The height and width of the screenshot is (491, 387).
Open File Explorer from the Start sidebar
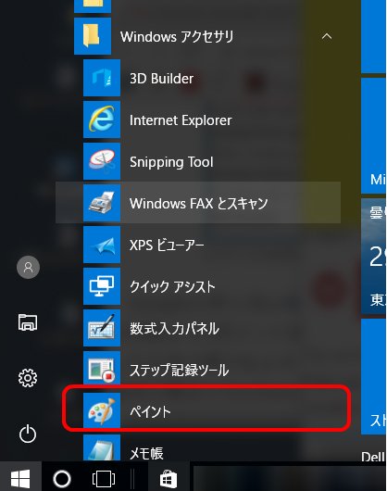28,322
